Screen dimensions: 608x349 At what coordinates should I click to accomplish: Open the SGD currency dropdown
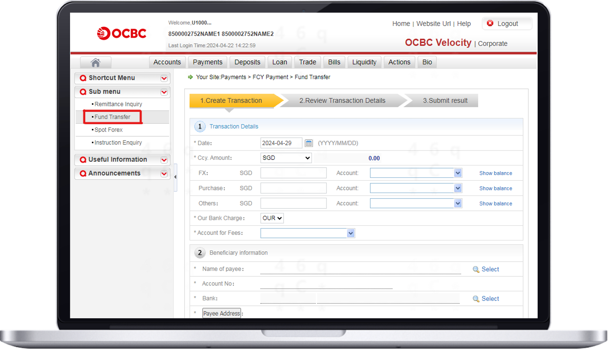[x=286, y=158]
